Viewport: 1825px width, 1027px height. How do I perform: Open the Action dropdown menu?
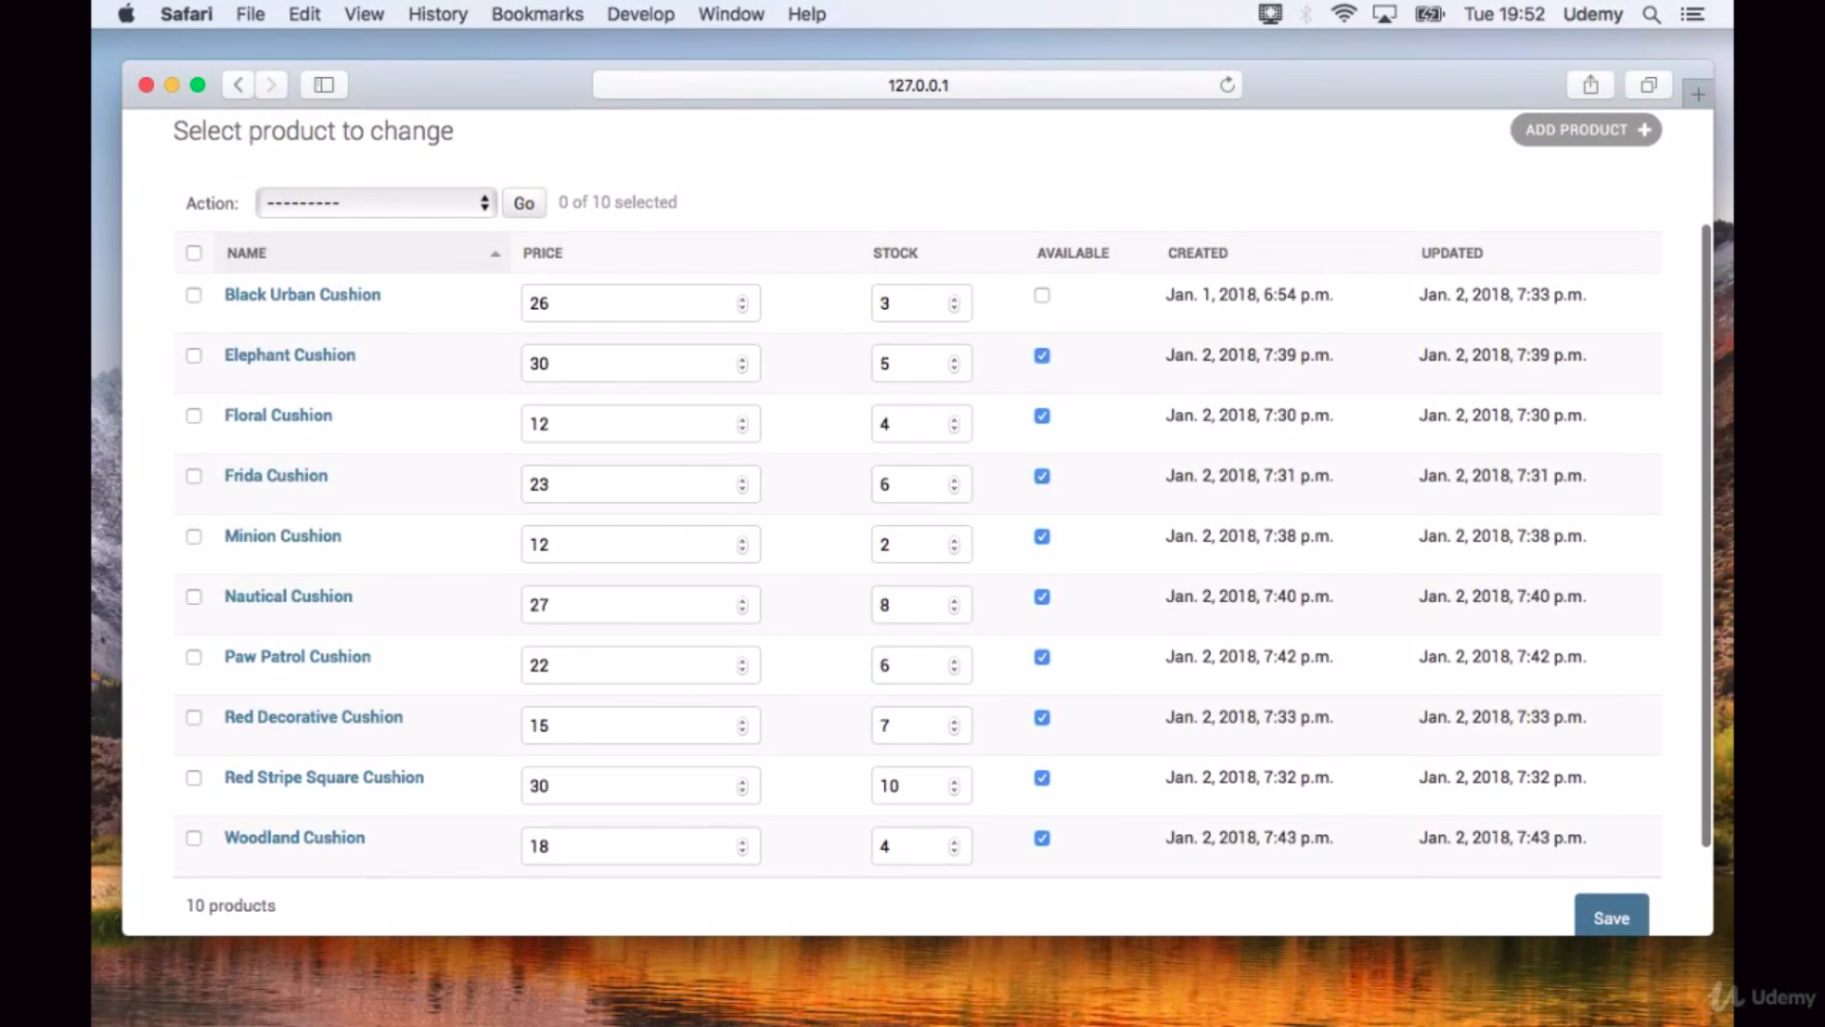tap(376, 203)
